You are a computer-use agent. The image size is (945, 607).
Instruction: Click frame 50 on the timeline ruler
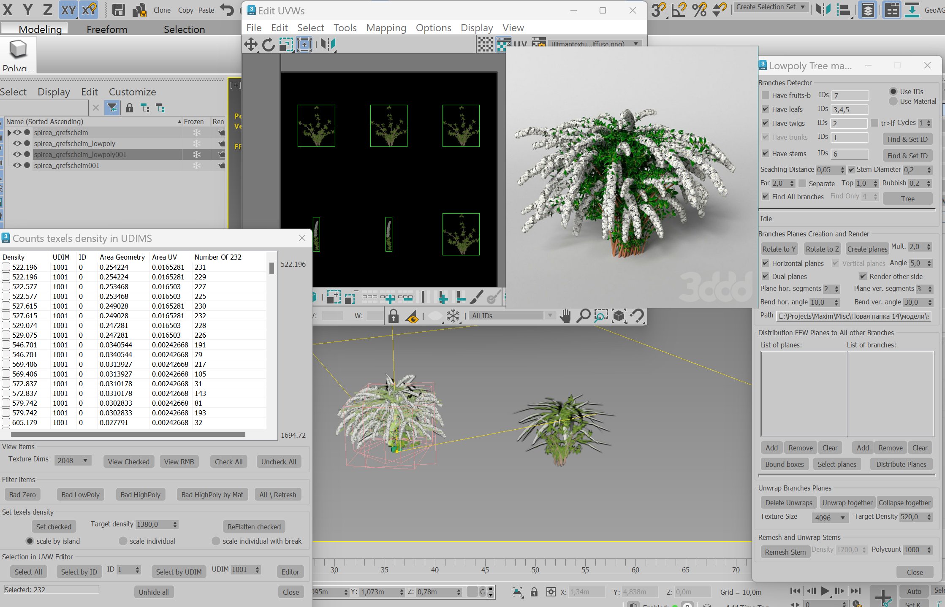click(535, 569)
